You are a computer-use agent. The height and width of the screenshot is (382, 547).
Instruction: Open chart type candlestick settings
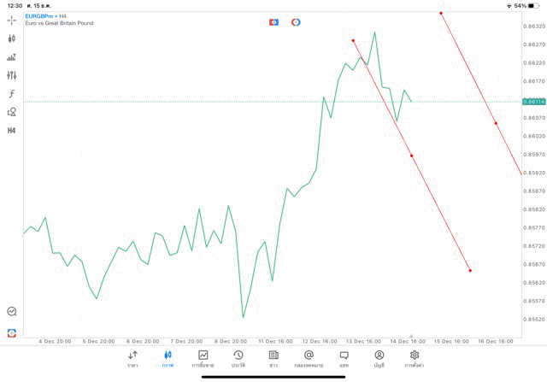[x=12, y=38]
